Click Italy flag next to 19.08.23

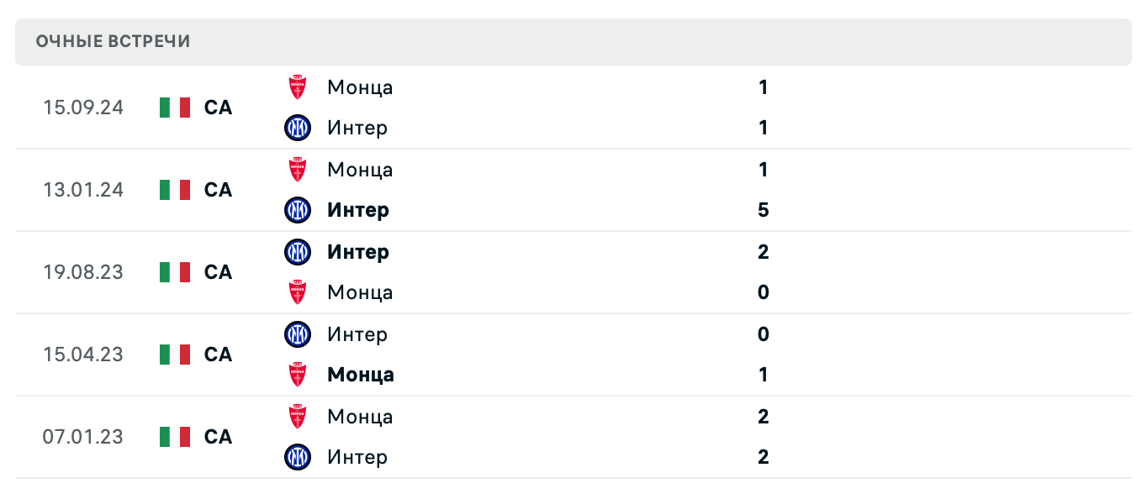point(175,272)
